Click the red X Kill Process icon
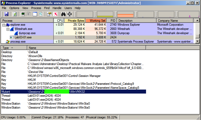Image resolution: width=201 pixels, height=120 pixels. click(55, 14)
